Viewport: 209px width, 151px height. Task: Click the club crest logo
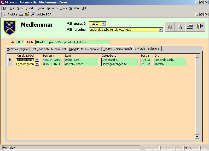[x=10, y=28]
